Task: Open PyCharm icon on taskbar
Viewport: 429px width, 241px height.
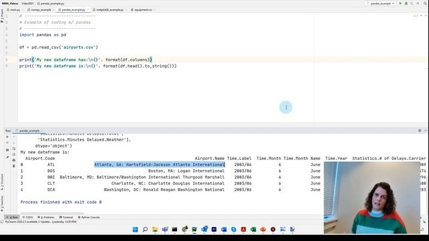Action: pos(194,229)
